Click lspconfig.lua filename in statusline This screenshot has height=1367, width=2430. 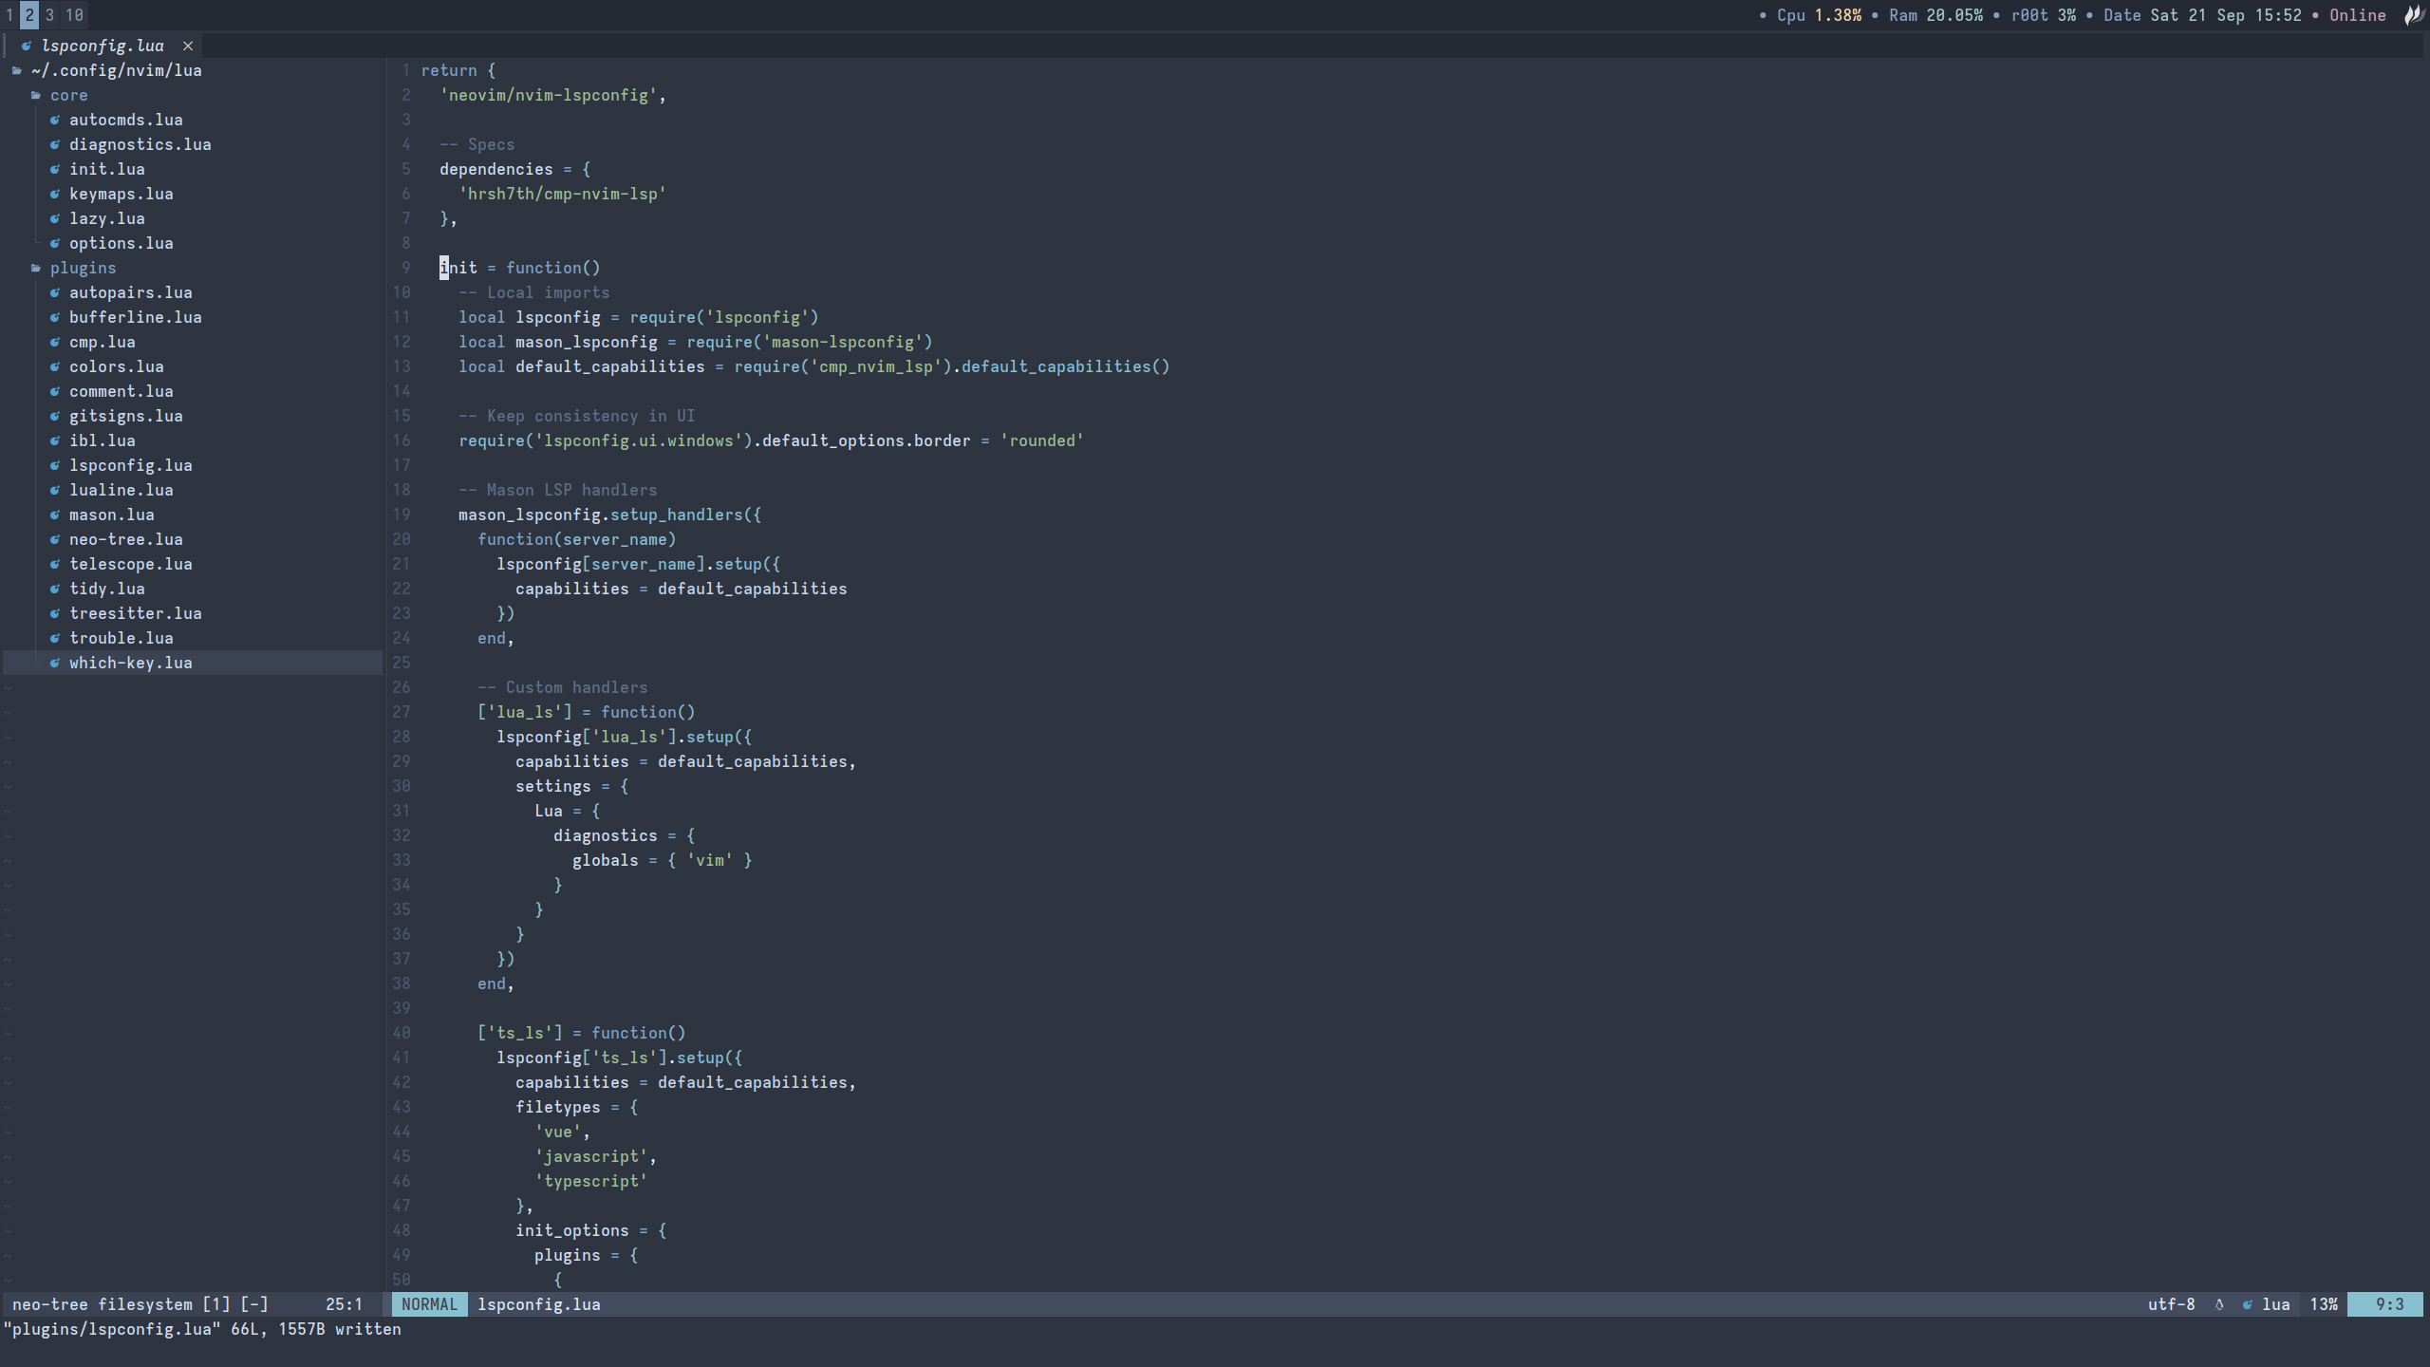(x=538, y=1304)
